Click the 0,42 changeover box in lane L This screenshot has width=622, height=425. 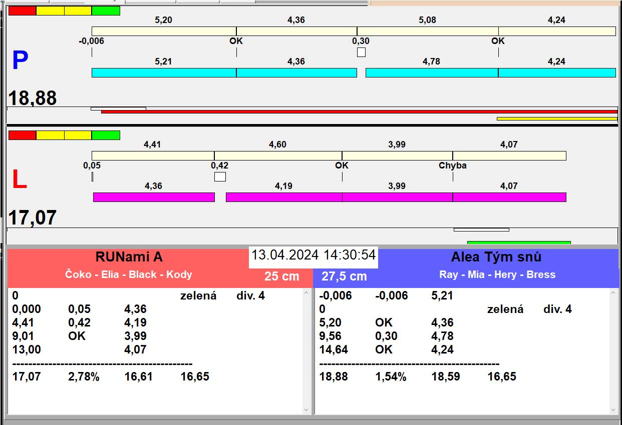point(220,176)
